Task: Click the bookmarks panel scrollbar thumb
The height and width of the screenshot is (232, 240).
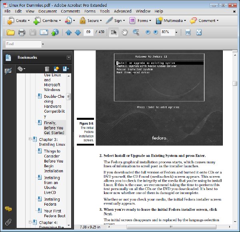Action: [x=68, y=97]
